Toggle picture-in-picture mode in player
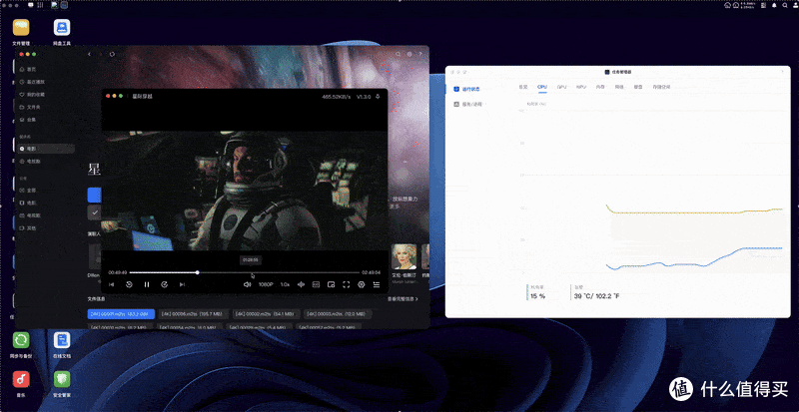This screenshot has width=799, height=412. point(331,284)
